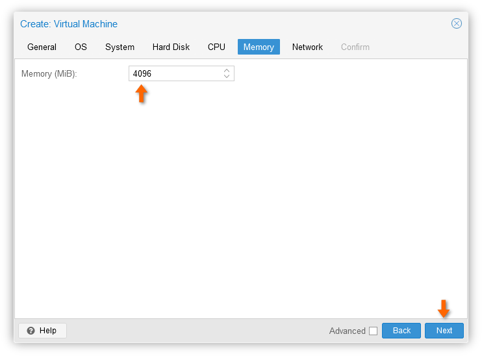Enable the Advanced checkbox
The width and height of the screenshot is (482, 356).
[x=373, y=331]
